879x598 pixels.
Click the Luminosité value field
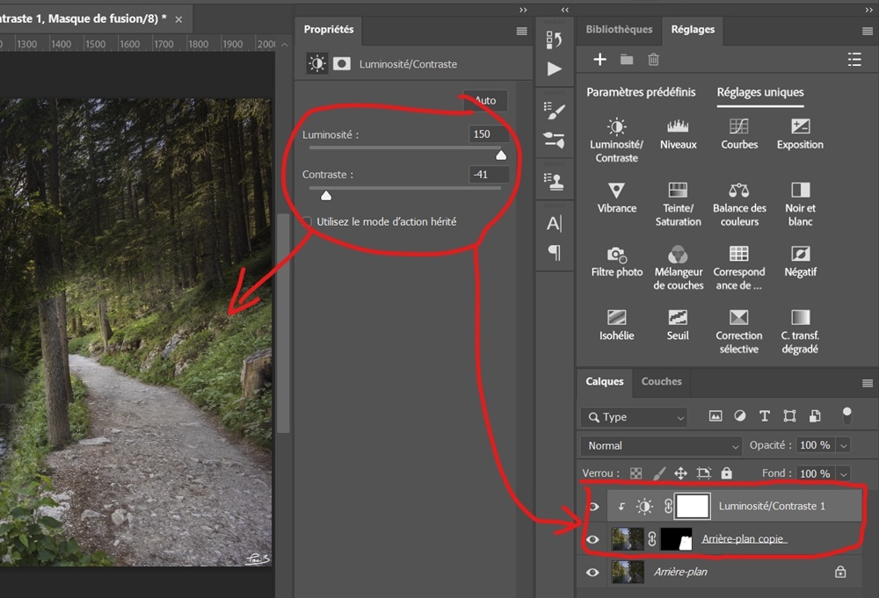coord(489,133)
